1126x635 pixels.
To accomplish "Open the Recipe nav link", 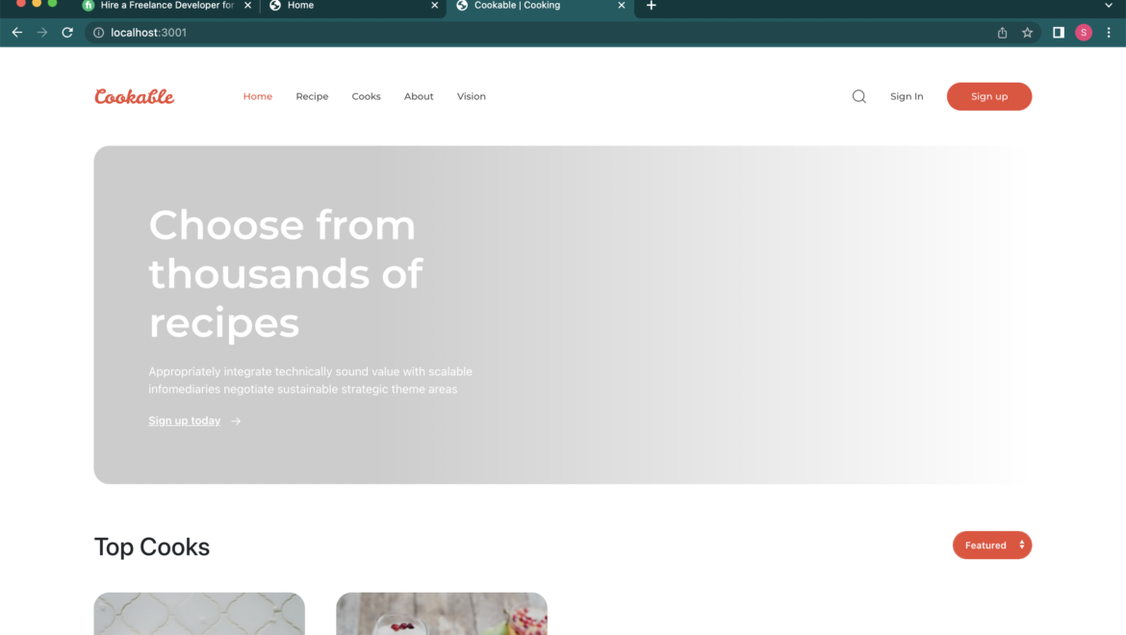I will pyautogui.click(x=312, y=96).
